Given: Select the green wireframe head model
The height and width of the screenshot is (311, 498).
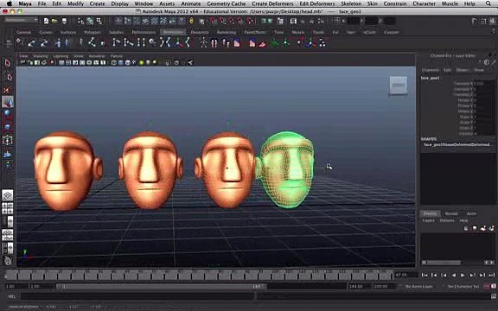Looking at the screenshot, I should tap(286, 170).
